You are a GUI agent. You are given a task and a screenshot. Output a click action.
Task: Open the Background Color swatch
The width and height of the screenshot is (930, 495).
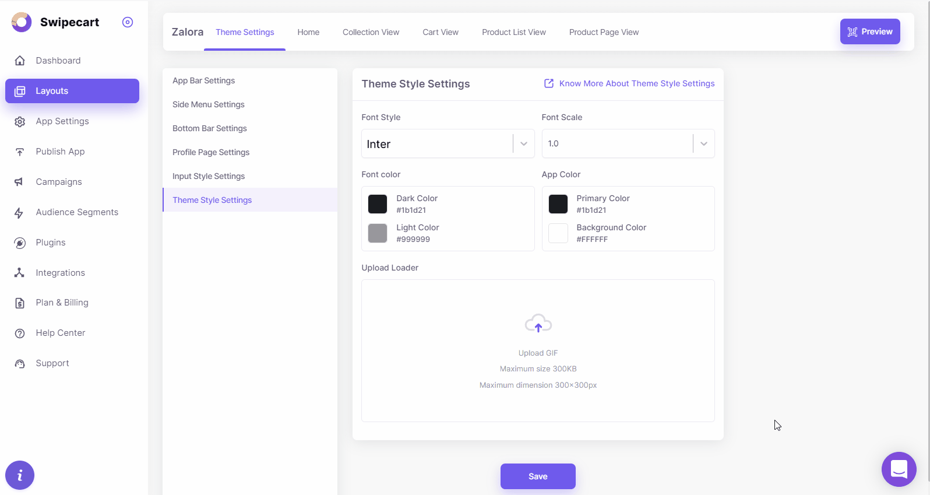click(558, 233)
